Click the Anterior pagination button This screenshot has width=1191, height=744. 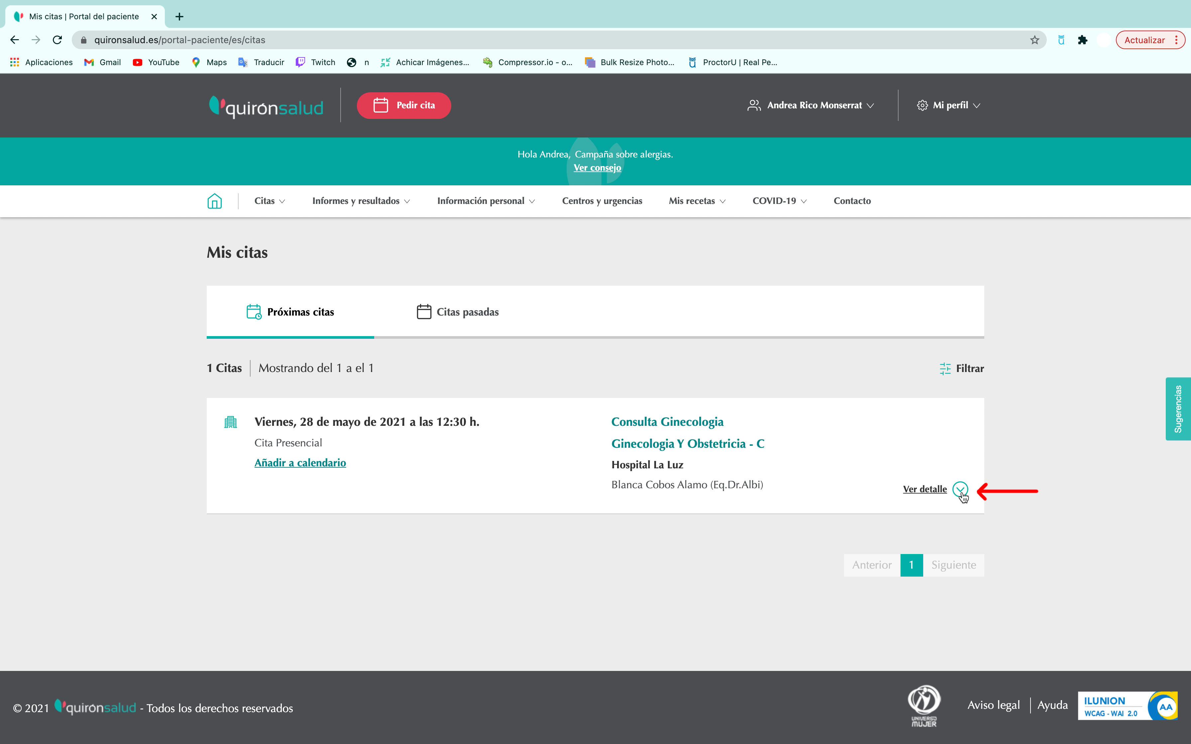click(x=872, y=565)
